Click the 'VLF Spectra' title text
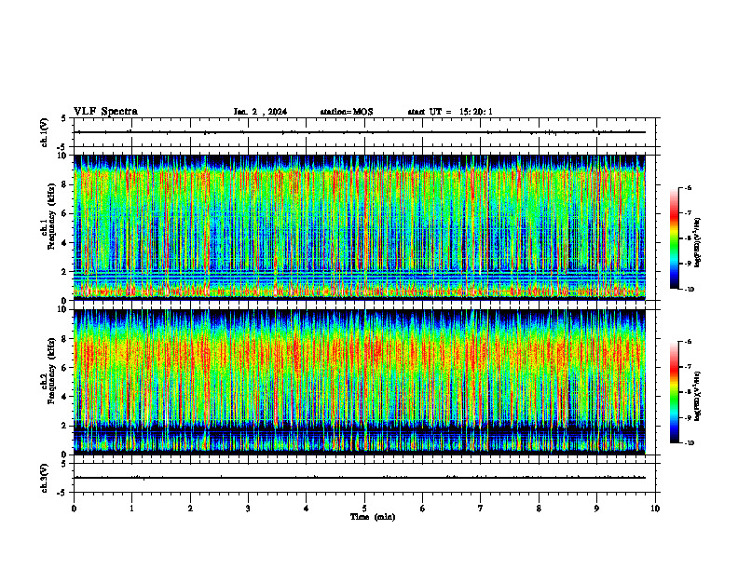The image size is (738, 570). coord(105,112)
